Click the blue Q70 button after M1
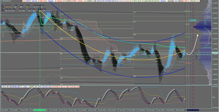Image resolution: width=219 pixels, height=112 pixels. tap(99, 1)
